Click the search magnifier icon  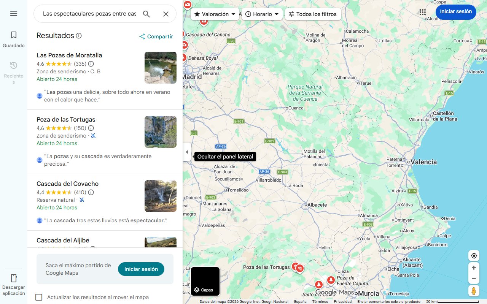tap(146, 14)
